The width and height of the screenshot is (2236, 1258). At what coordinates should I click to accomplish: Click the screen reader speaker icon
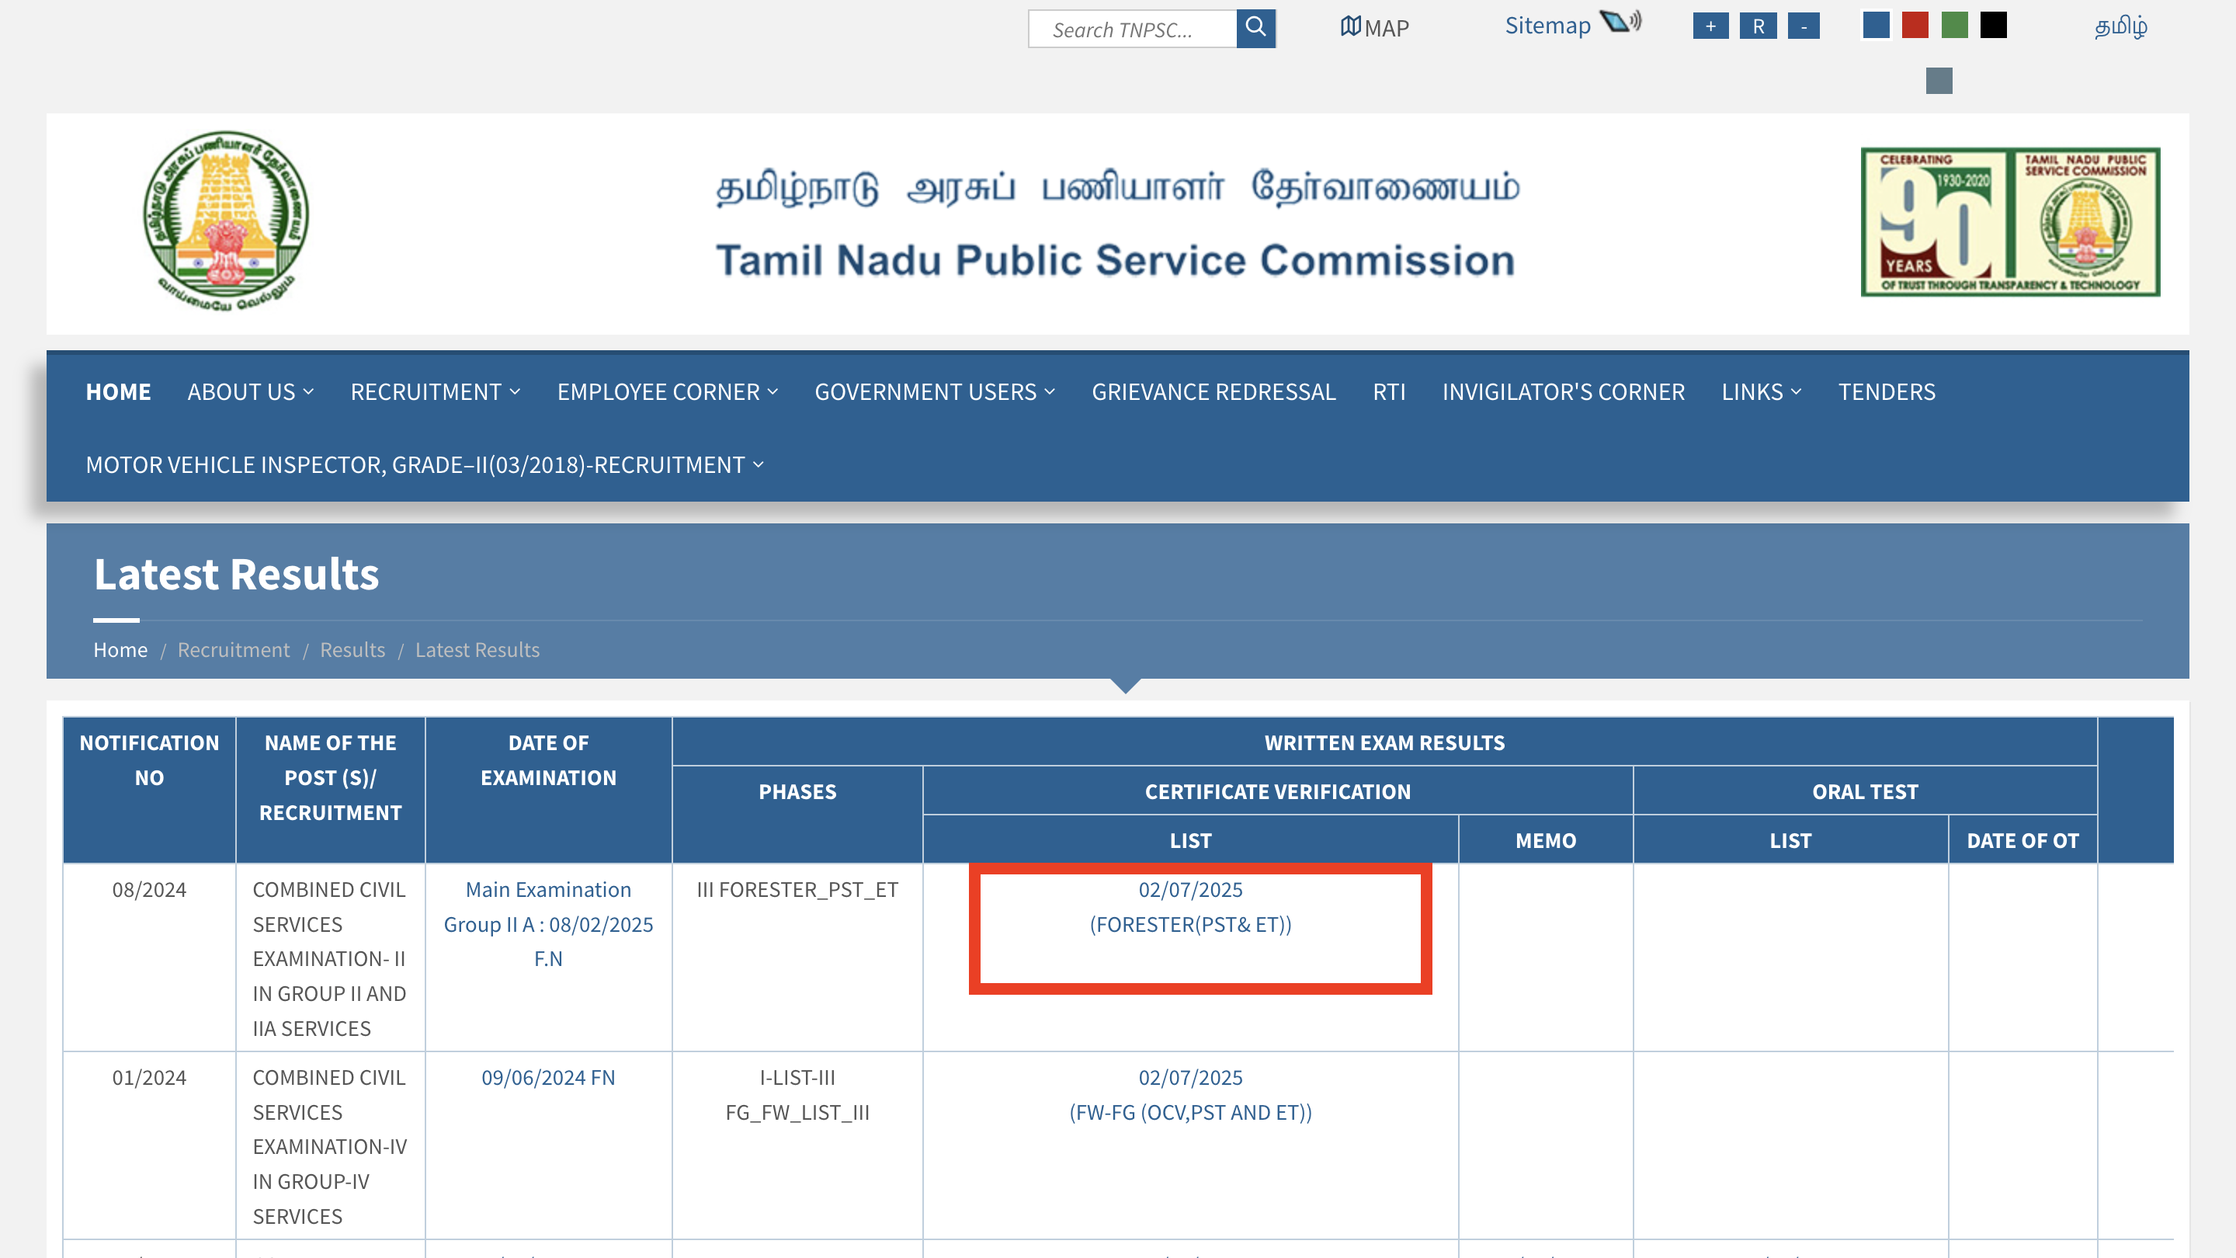pos(1620,22)
